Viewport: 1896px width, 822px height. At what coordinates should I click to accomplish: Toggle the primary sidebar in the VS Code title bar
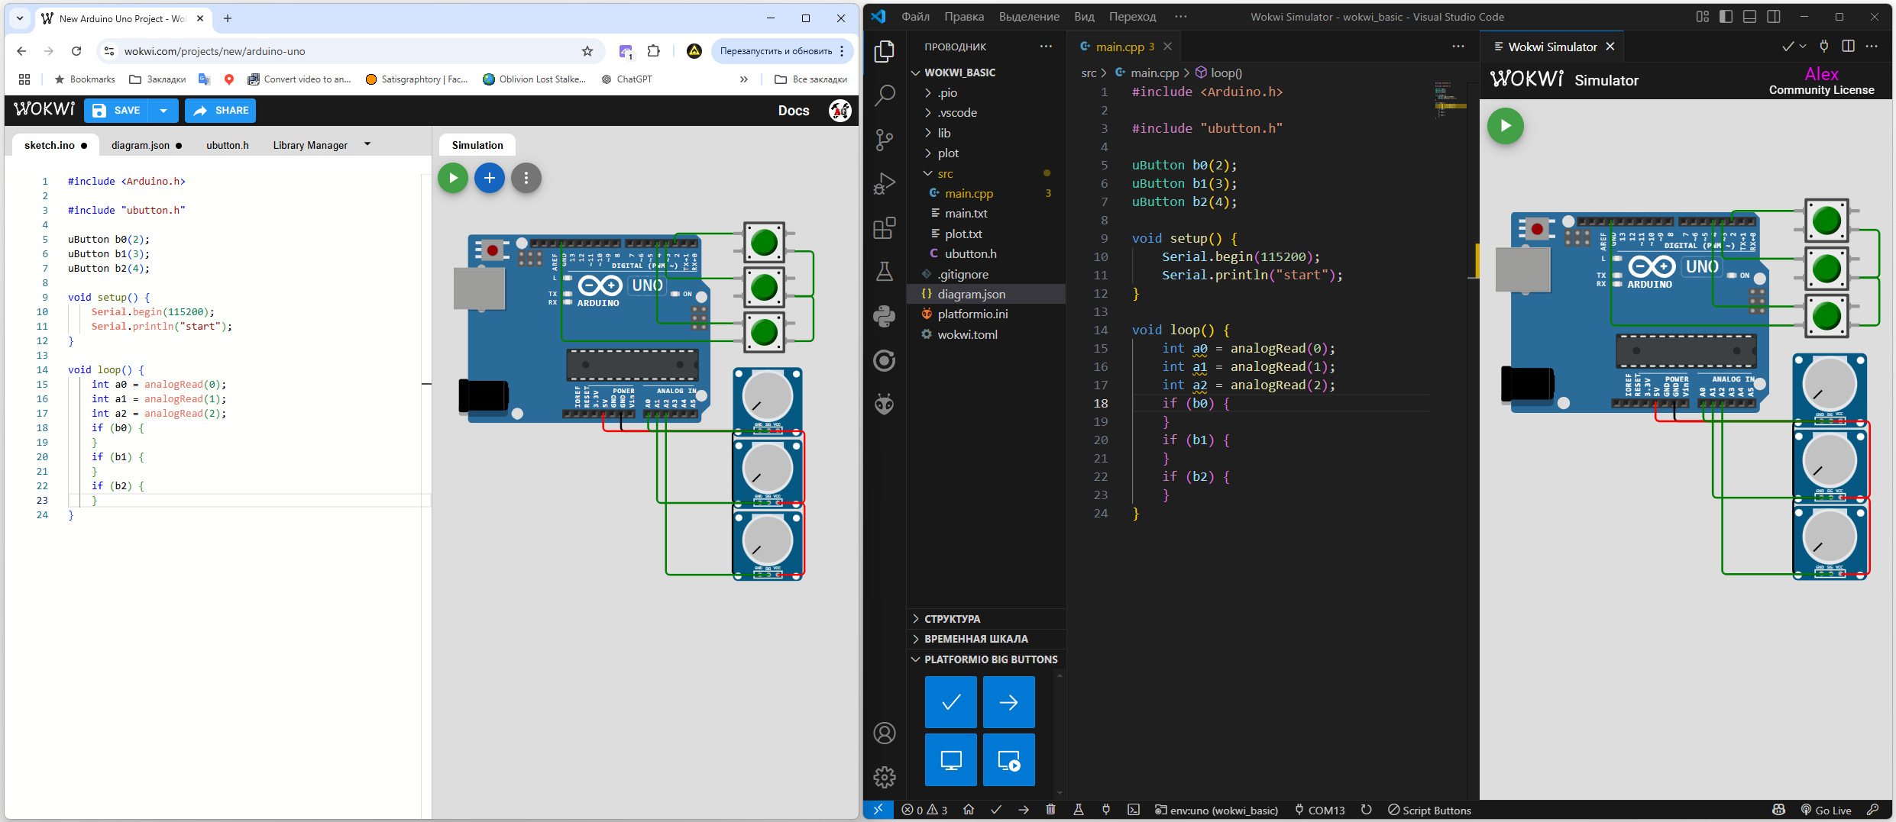[1726, 16]
